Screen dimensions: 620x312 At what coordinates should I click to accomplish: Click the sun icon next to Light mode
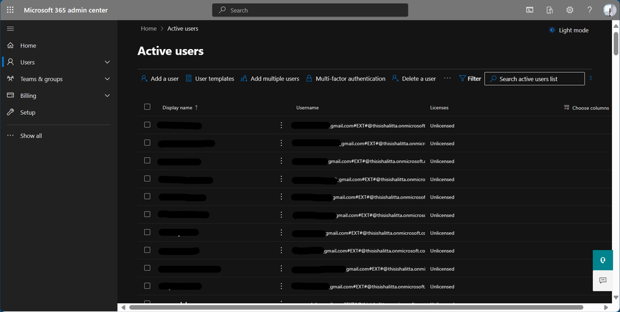(x=552, y=30)
